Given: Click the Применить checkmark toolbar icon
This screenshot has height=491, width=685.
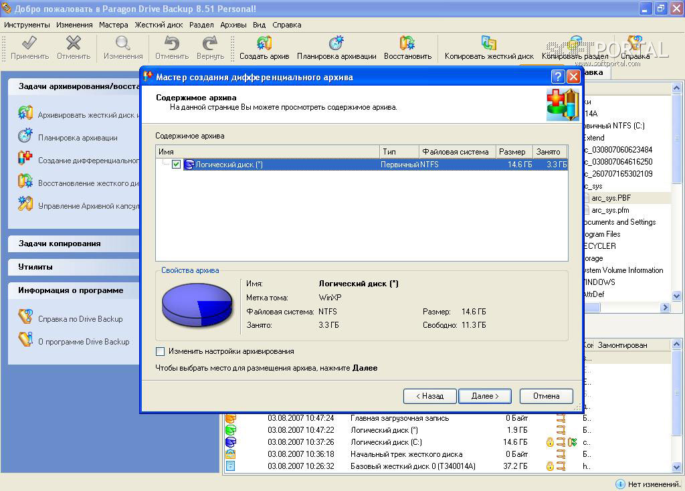Looking at the screenshot, I should click(29, 43).
